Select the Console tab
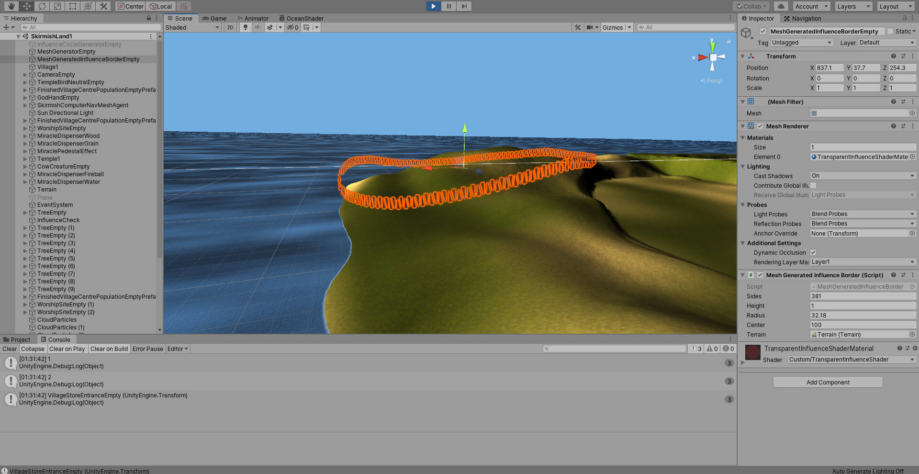The image size is (919, 474). click(56, 339)
